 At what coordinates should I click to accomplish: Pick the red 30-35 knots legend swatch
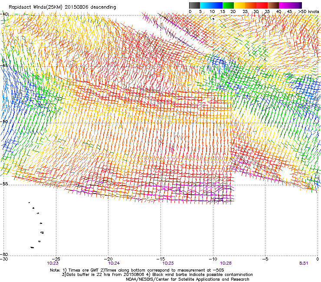click(x=262, y=5)
